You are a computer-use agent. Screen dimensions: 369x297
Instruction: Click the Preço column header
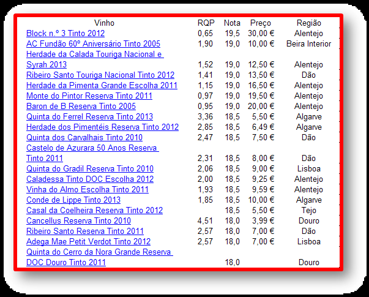[x=261, y=23]
